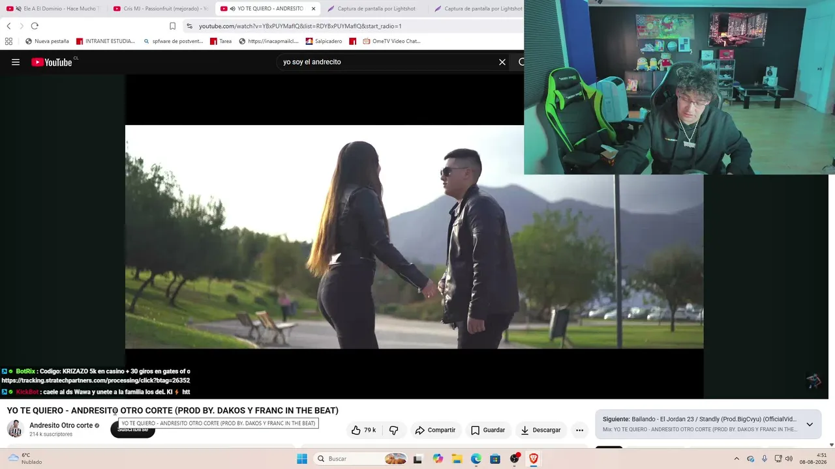835x469 pixels.
Task: Reload the current YouTube page
Action: pos(35,26)
